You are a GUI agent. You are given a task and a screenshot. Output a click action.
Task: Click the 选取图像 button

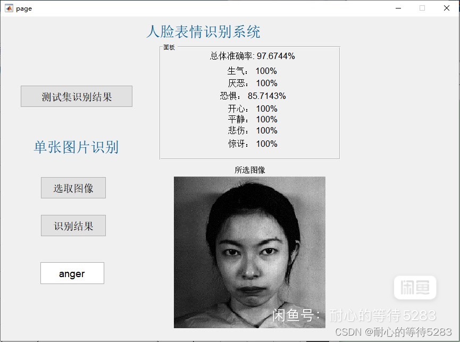pos(73,188)
